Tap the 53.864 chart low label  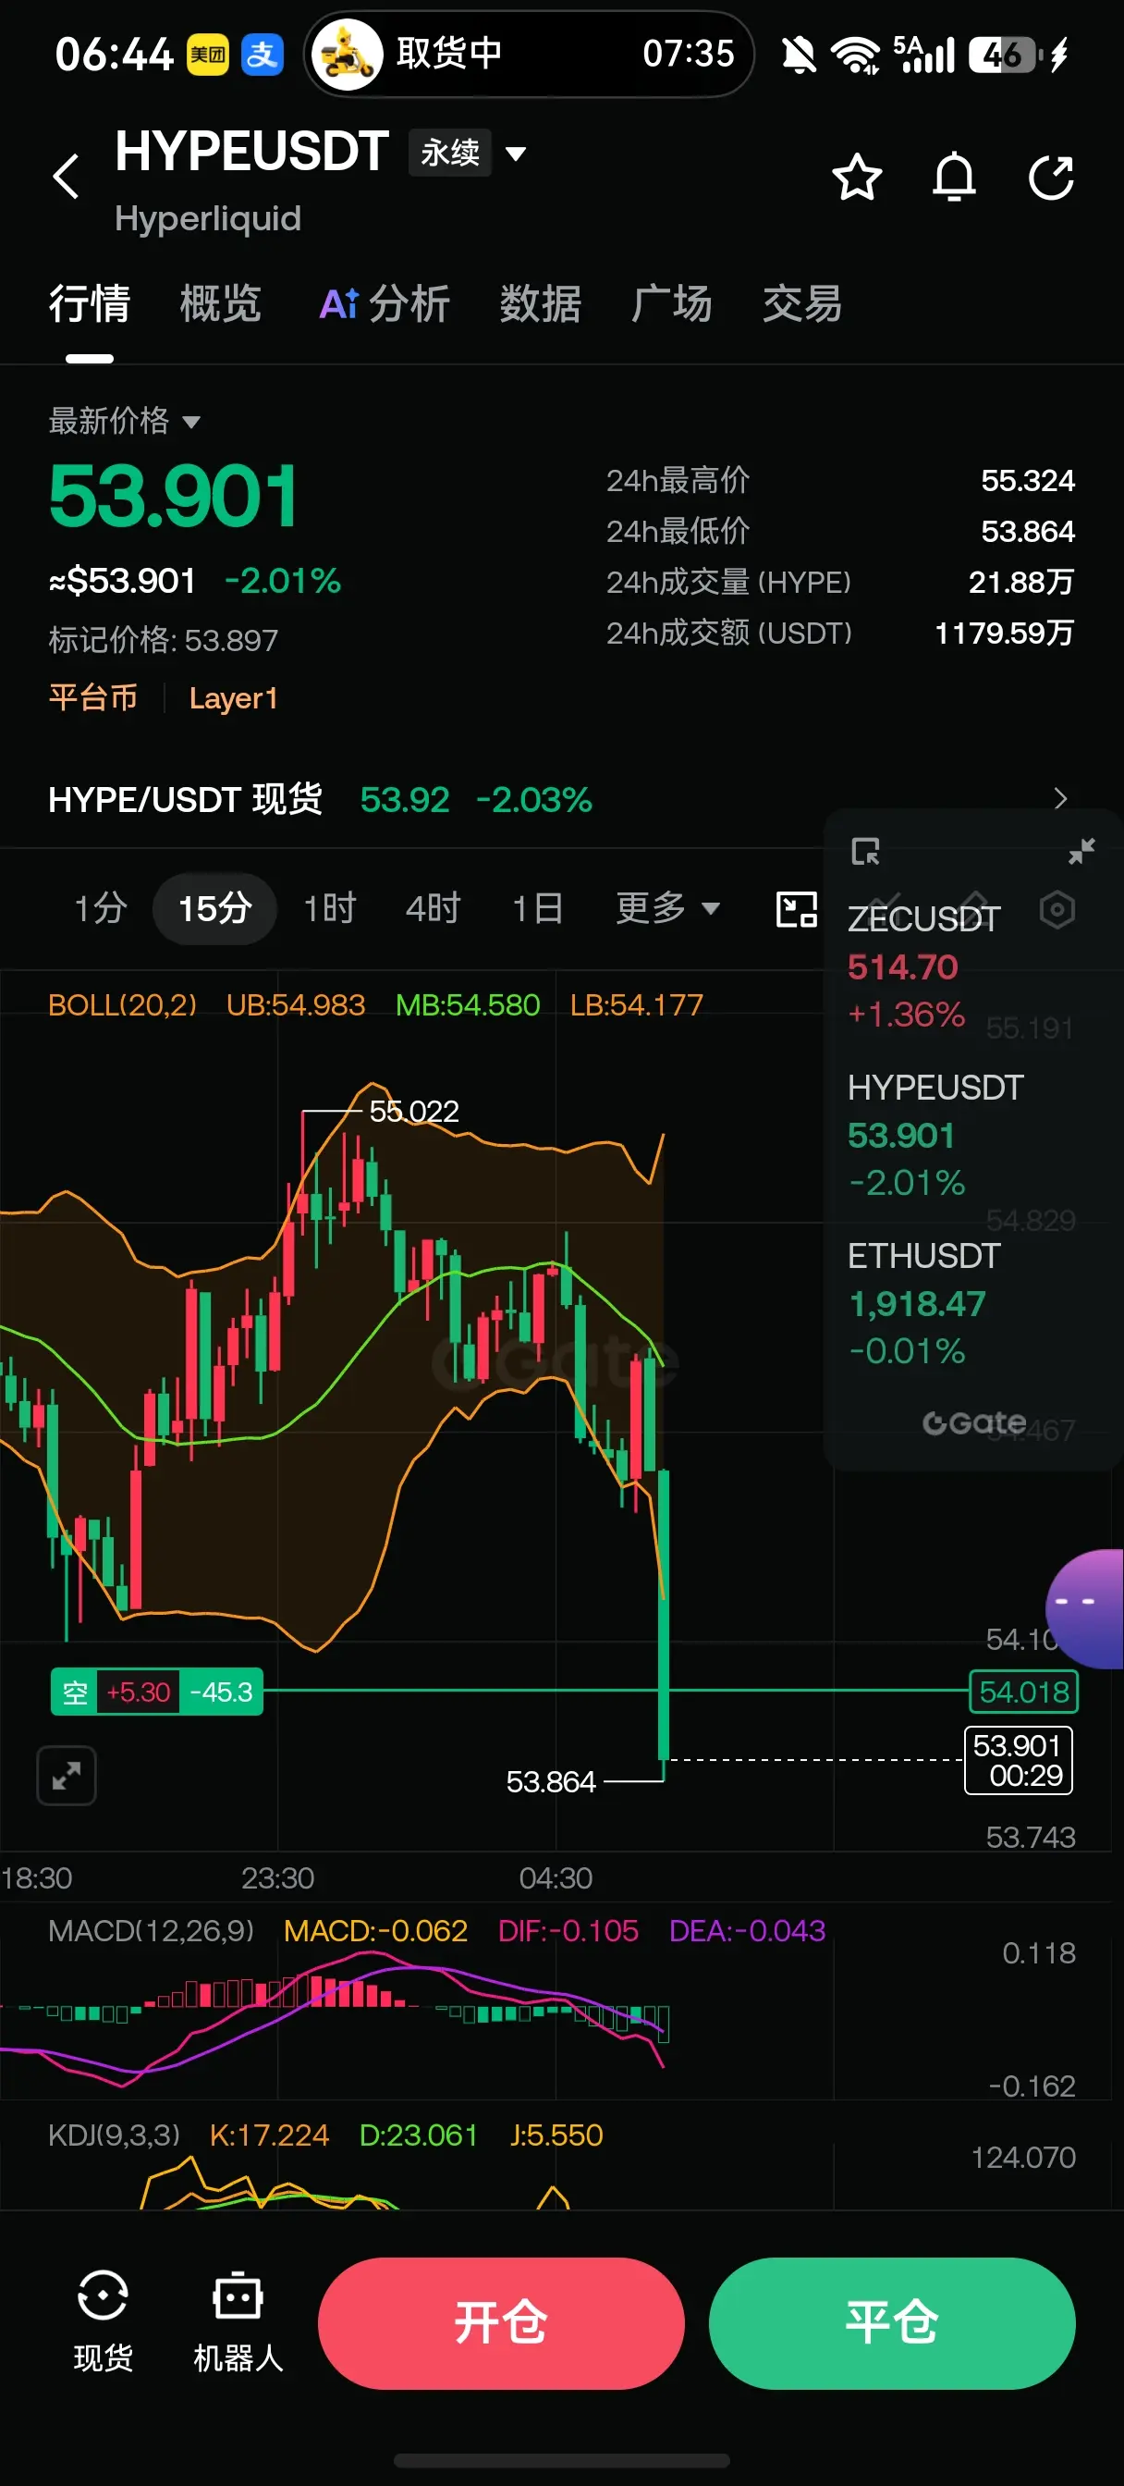551,1781
